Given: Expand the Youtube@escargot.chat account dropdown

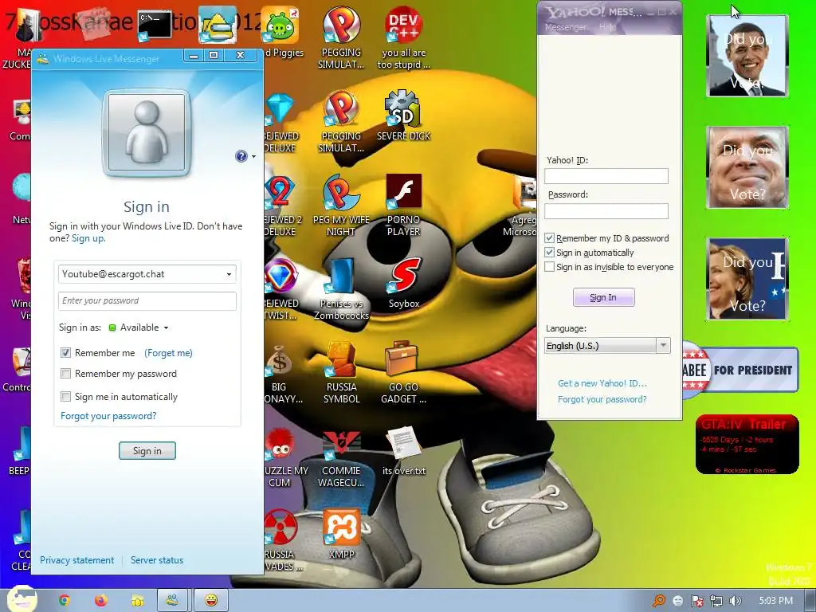Looking at the screenshot, I should 229,274.
